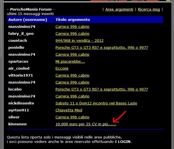Open the Chiavetta Med topic
This screenshot has width=174, height=149.
point(69,110)
